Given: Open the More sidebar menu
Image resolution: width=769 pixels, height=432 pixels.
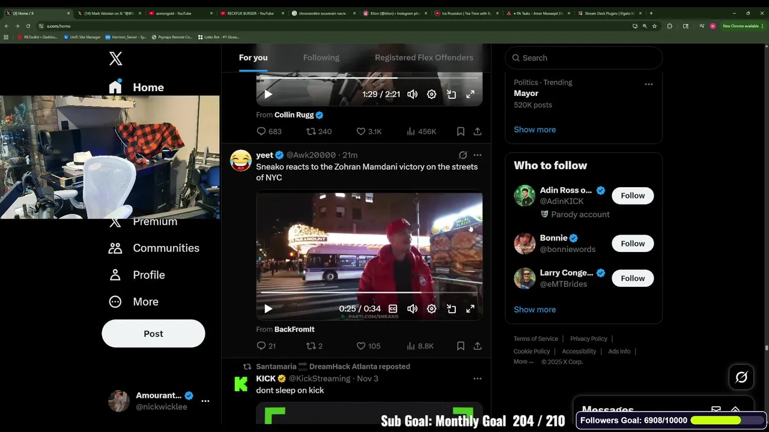Looking at the screenshot, I should [x=133, y=302].
